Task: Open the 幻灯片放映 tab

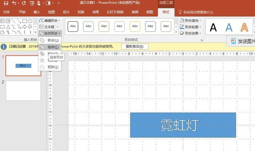Action: coord(115,12)
